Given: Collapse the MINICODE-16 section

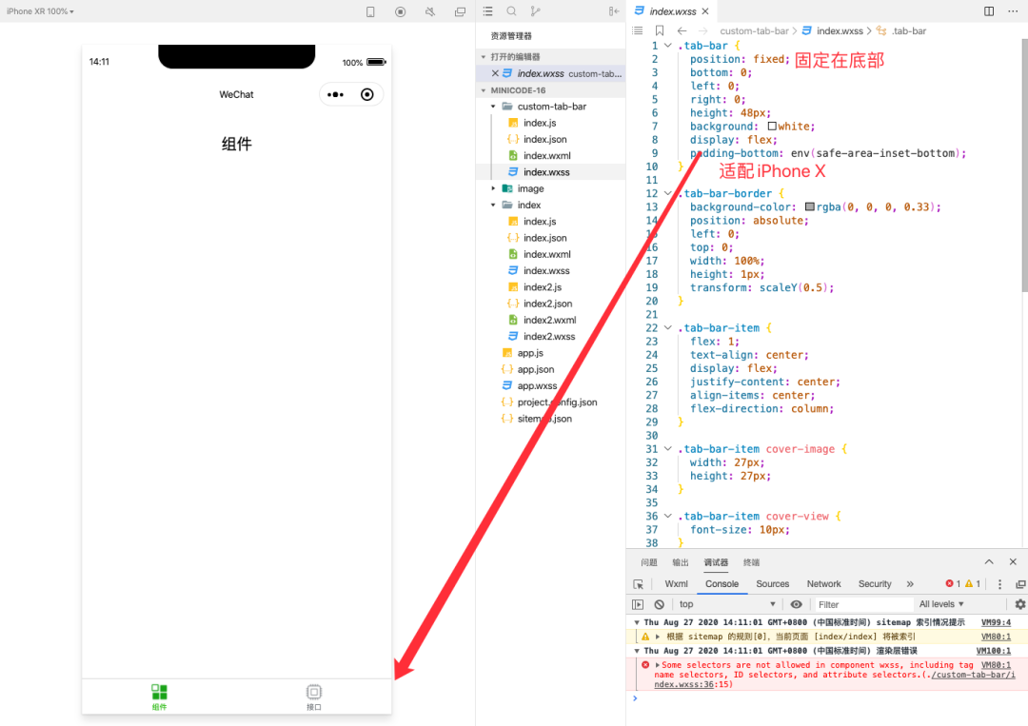Looking at the screenshot, I should (x=484, y=90).
